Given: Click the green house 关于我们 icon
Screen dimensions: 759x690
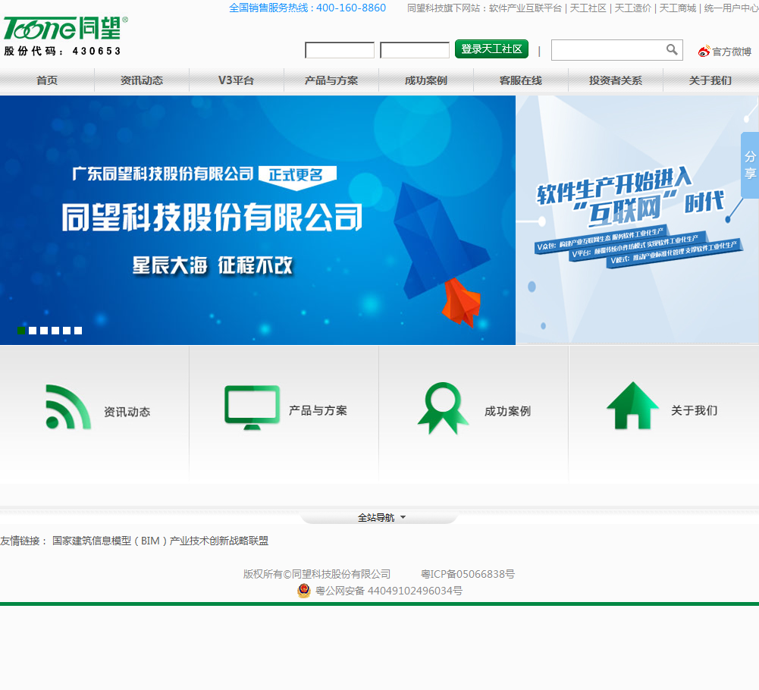Looking at the screenshot, I should point(632,406).
